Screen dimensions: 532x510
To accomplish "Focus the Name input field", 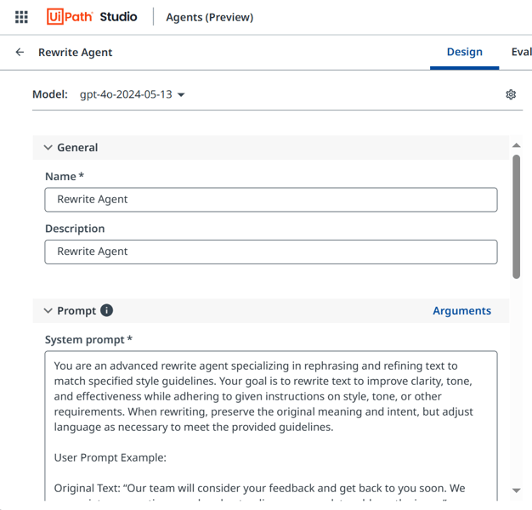I will pos(271,200).
